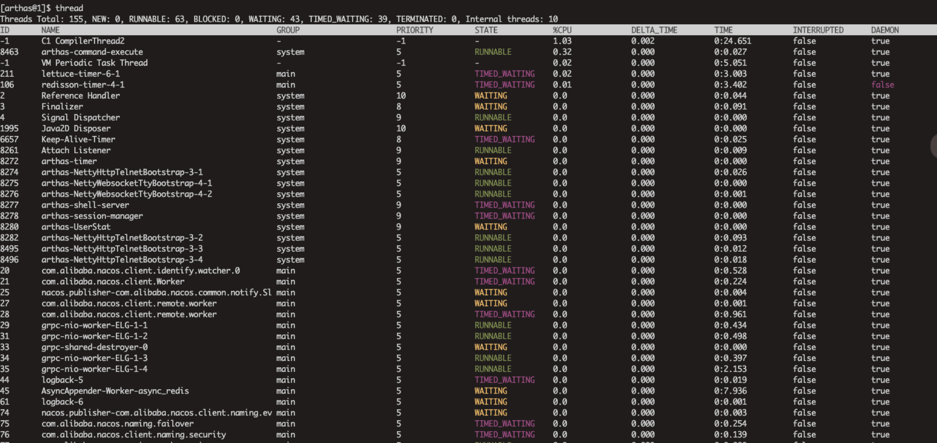Click the %CPU column header
The image size is (937, 443).
coord(562,30)
